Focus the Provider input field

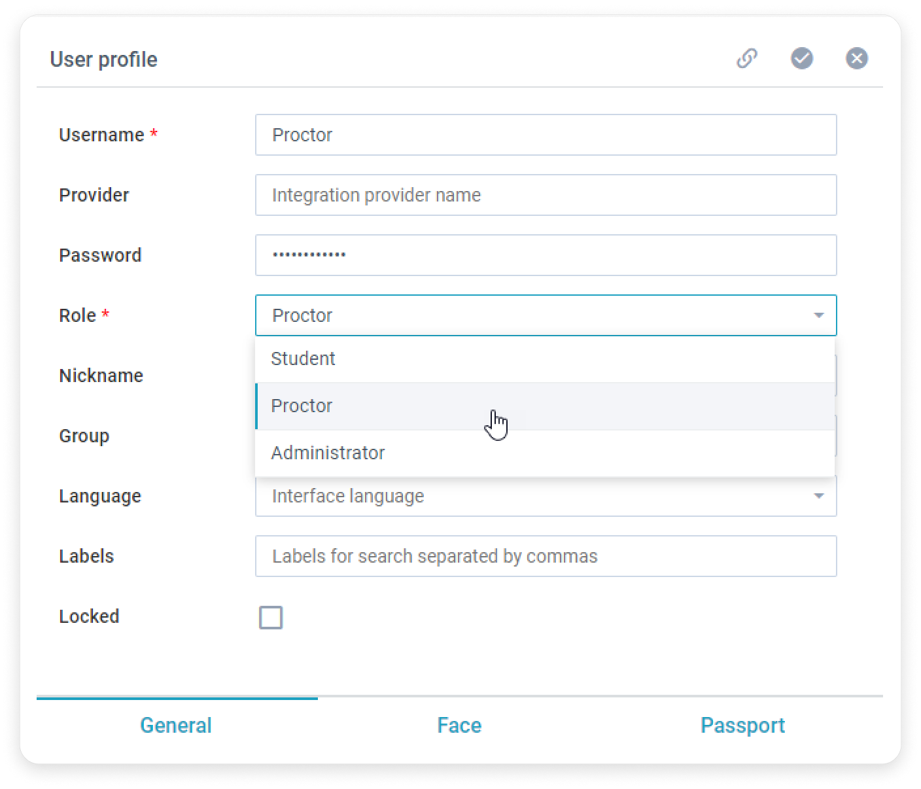click(546, 195)
